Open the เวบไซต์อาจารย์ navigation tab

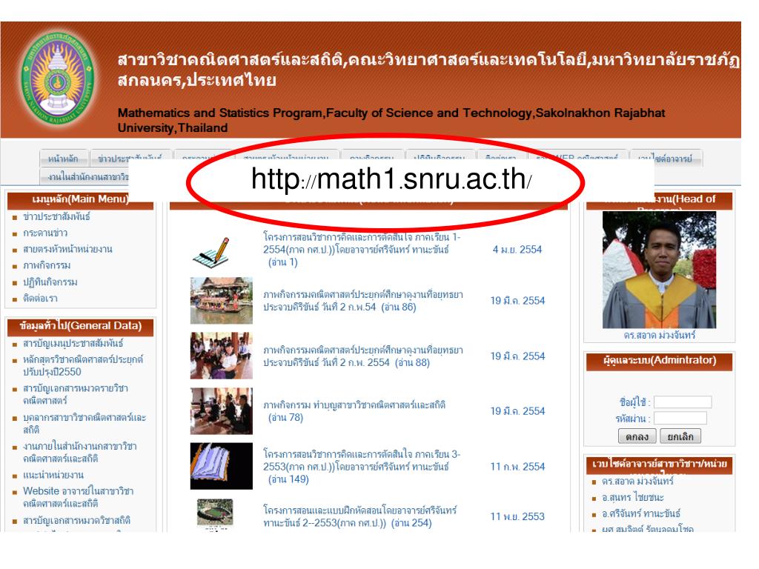click(665, 159)
